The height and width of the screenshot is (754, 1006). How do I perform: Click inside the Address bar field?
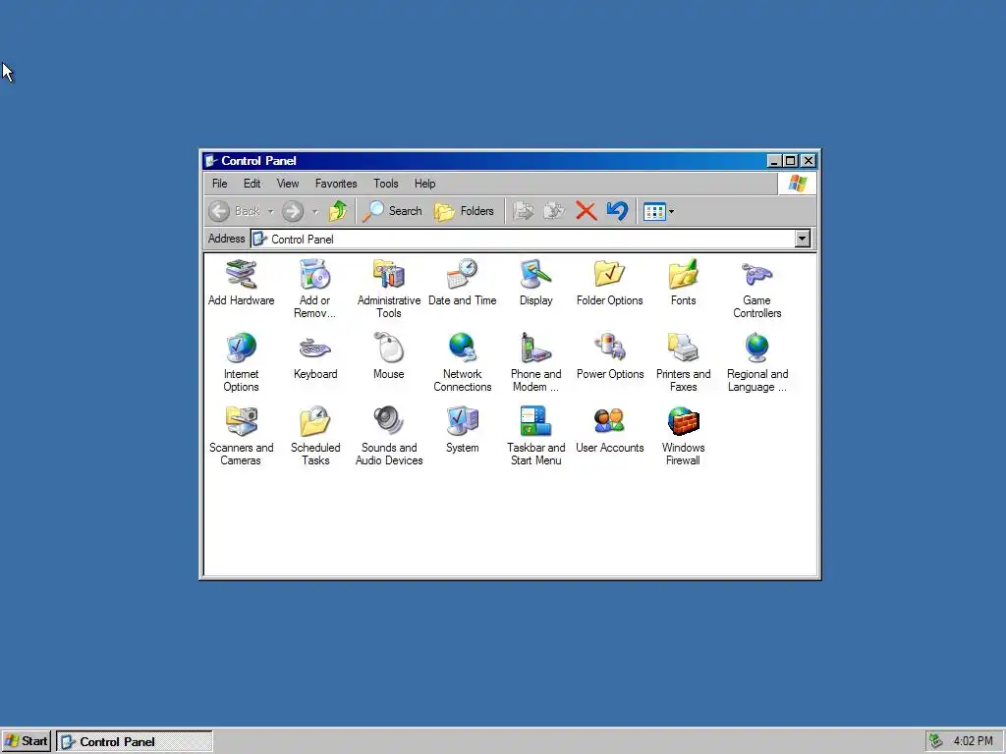tap(523, 240)
